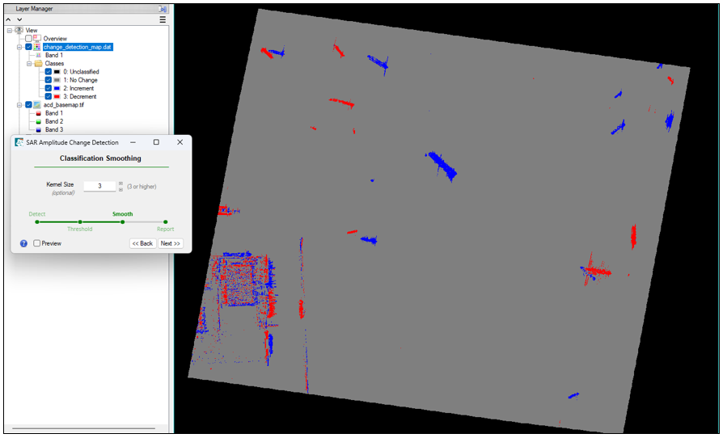
Task: Open the blue help question mark icon
Action: point(23,243)
